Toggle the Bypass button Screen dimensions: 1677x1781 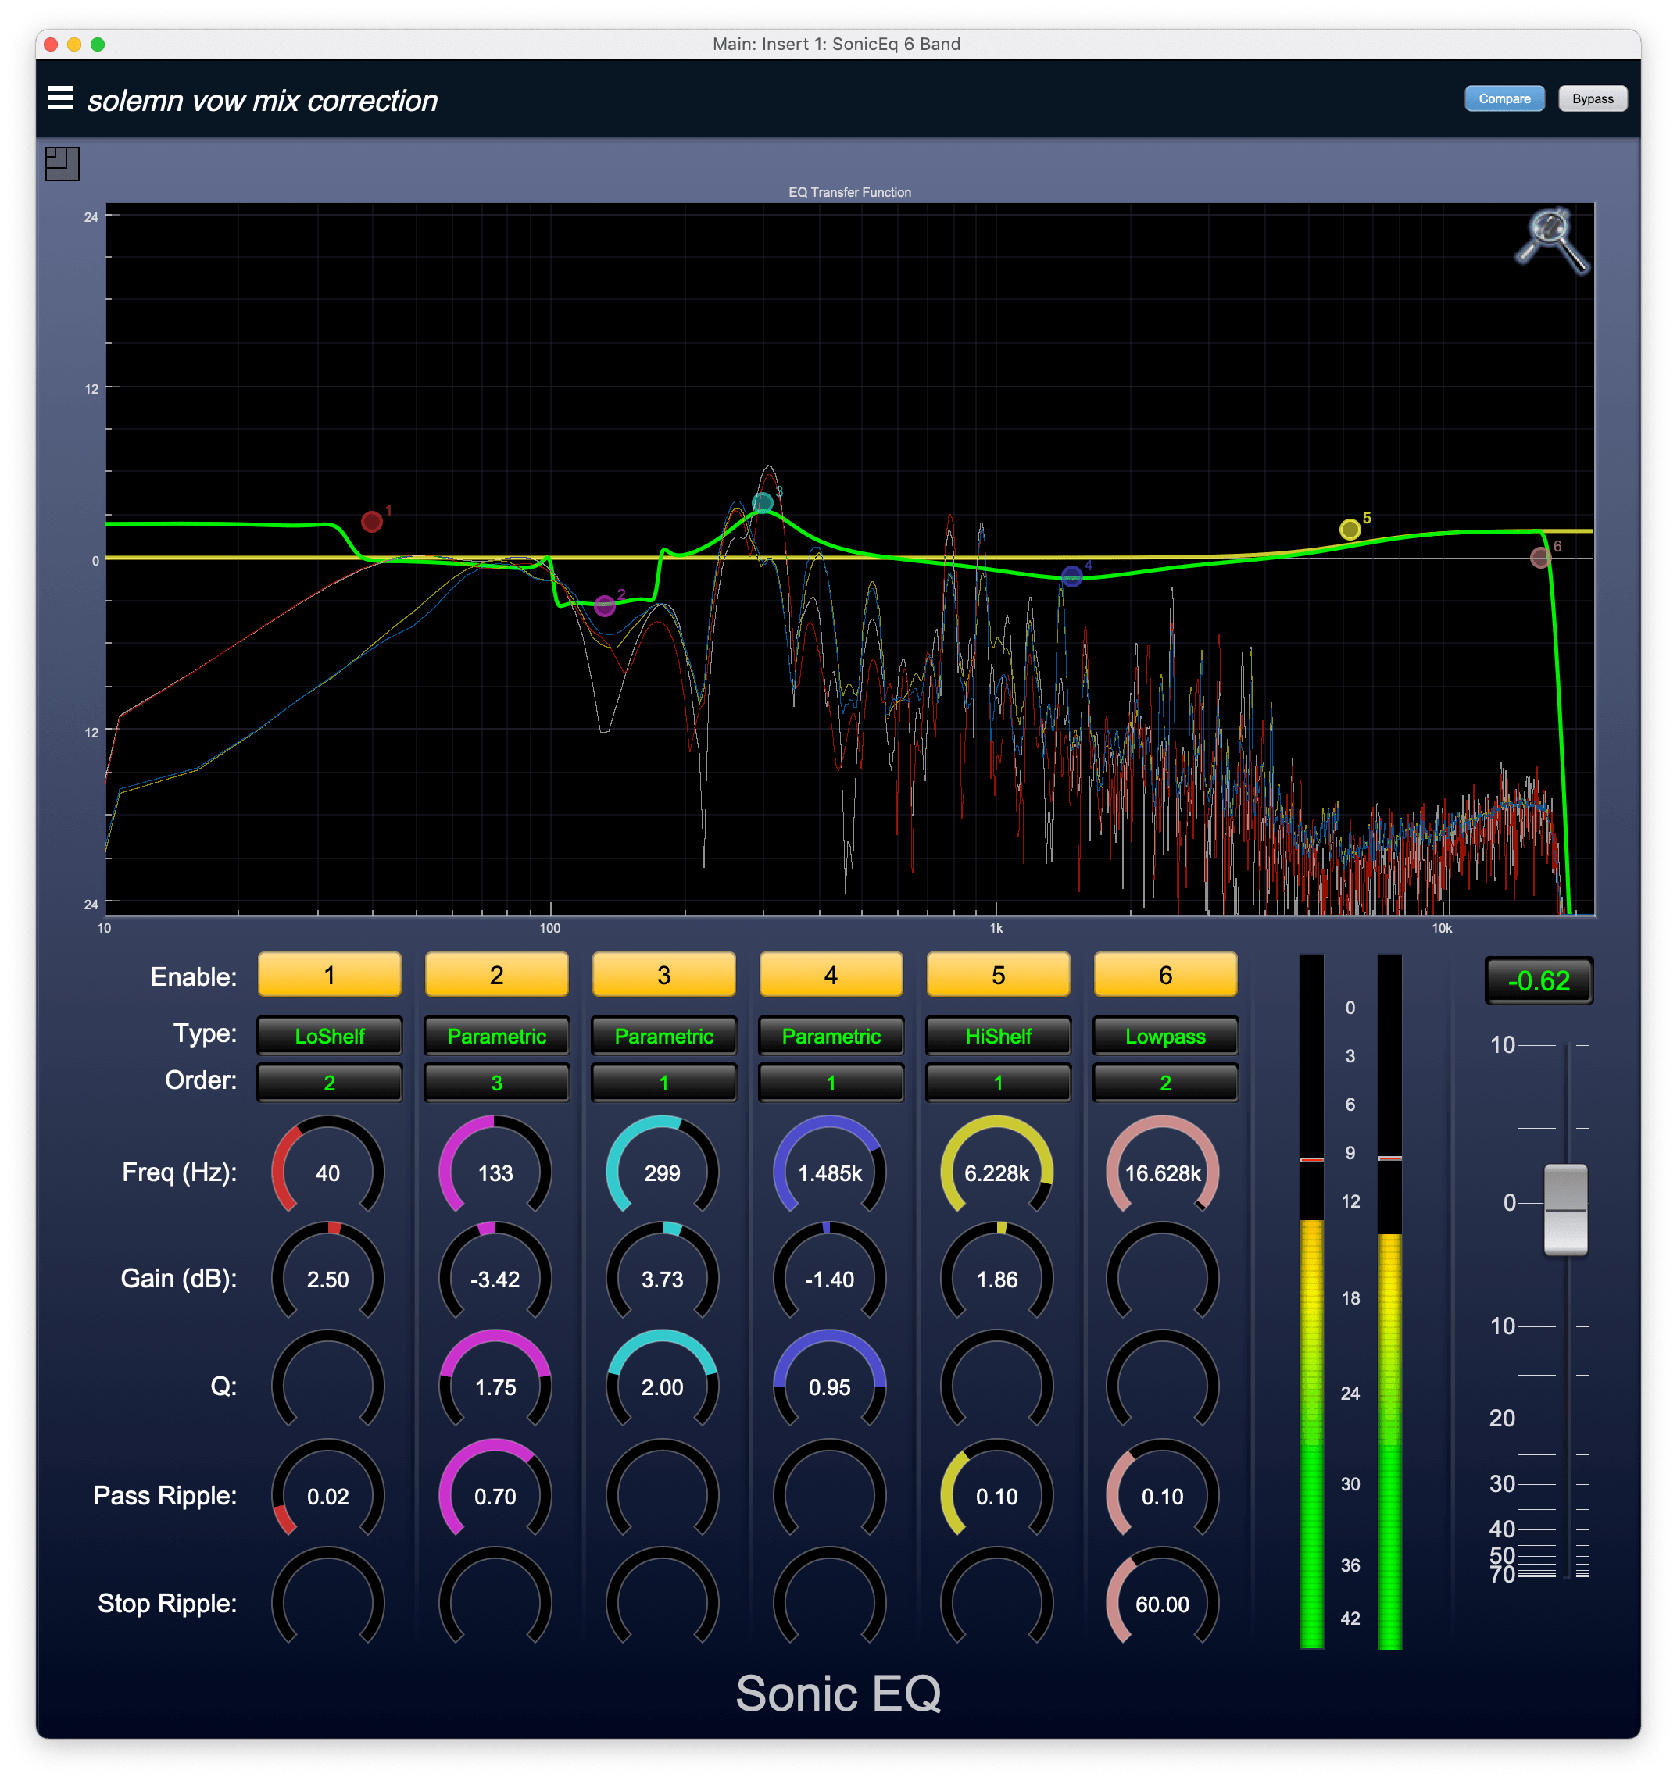click(1593, 98)
